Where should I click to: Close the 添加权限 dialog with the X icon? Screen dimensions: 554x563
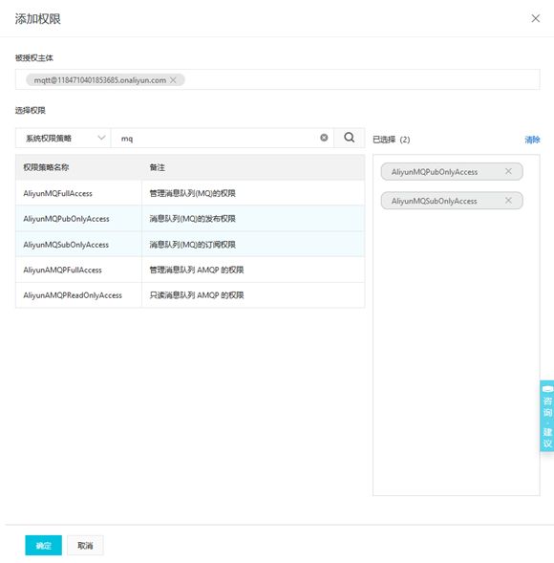coord(535,18)
